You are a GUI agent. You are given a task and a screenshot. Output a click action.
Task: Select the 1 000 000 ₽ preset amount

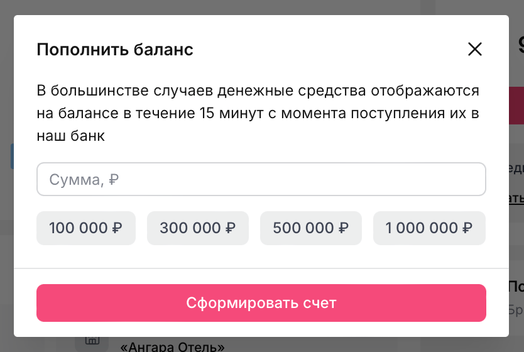tap(429, 228)
